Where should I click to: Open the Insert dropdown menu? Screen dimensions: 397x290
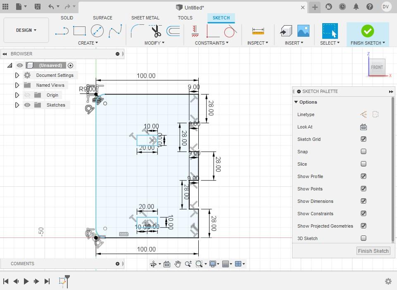[294, 43]
